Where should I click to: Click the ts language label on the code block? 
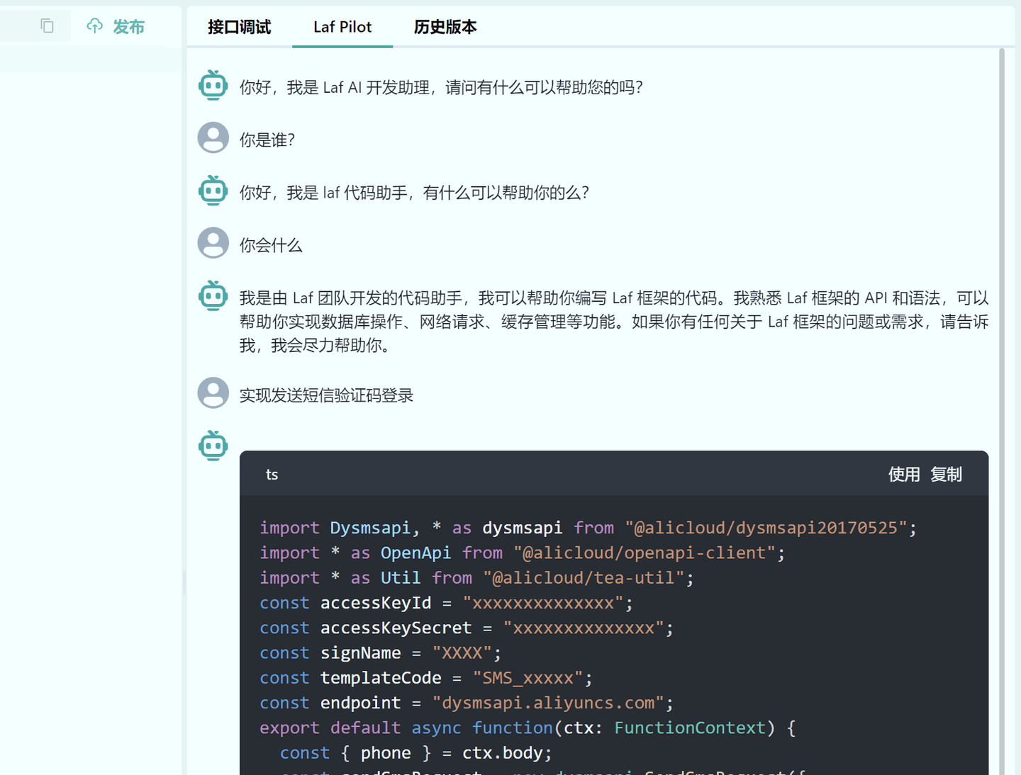pyautogui.click(x=272, y=474)
